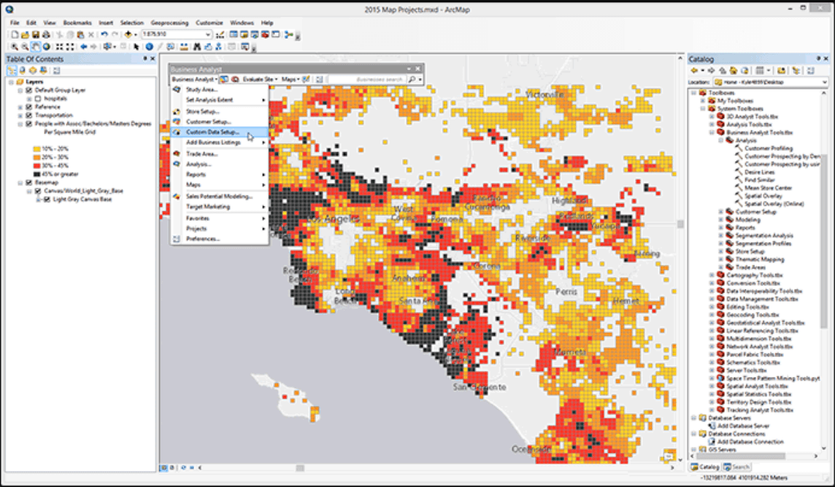Image resolution: width=835 pixels, height=487 pixels.
Task: Click the Add Data icon
Action: click(x=128, y=34)
